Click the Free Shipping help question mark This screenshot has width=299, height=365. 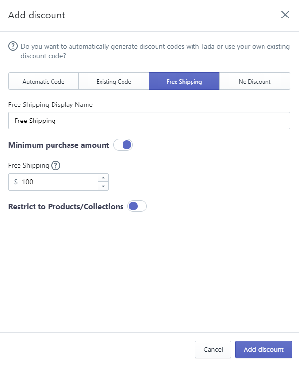point(55,166)
